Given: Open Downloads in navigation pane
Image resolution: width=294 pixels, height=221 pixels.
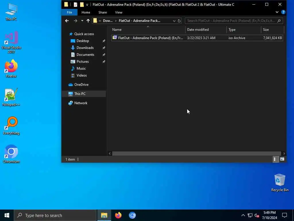Looking at the screenshot, I should pos(85,48).
